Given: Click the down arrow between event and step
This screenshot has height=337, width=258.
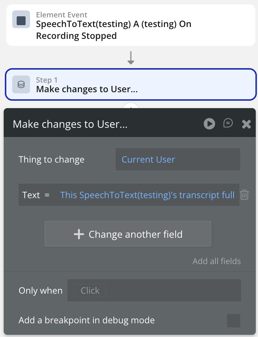Looking at the screenshot, I should [130, 58].
